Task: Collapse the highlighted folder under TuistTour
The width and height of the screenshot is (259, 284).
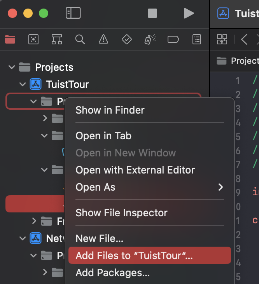Action: pyautogui.click(x=33, y=101)
